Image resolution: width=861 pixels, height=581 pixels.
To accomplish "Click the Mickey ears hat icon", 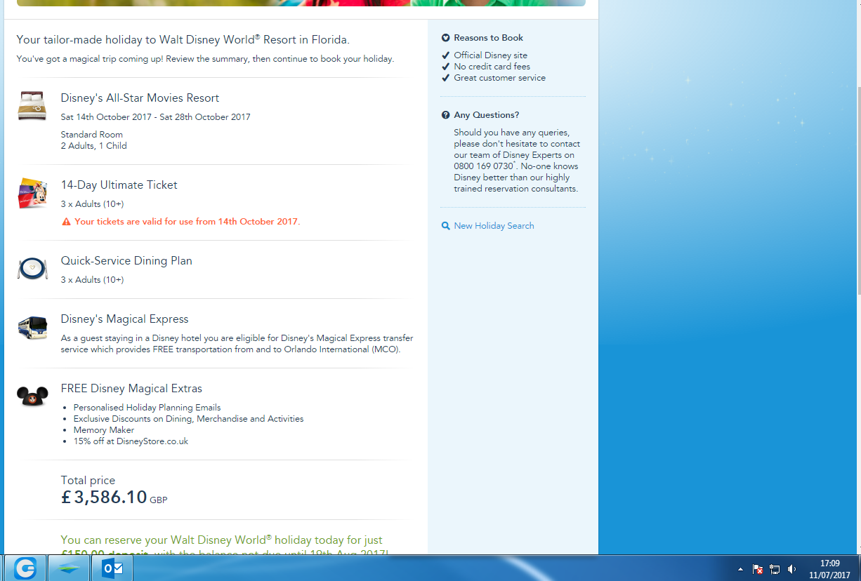I will (32, 396).
